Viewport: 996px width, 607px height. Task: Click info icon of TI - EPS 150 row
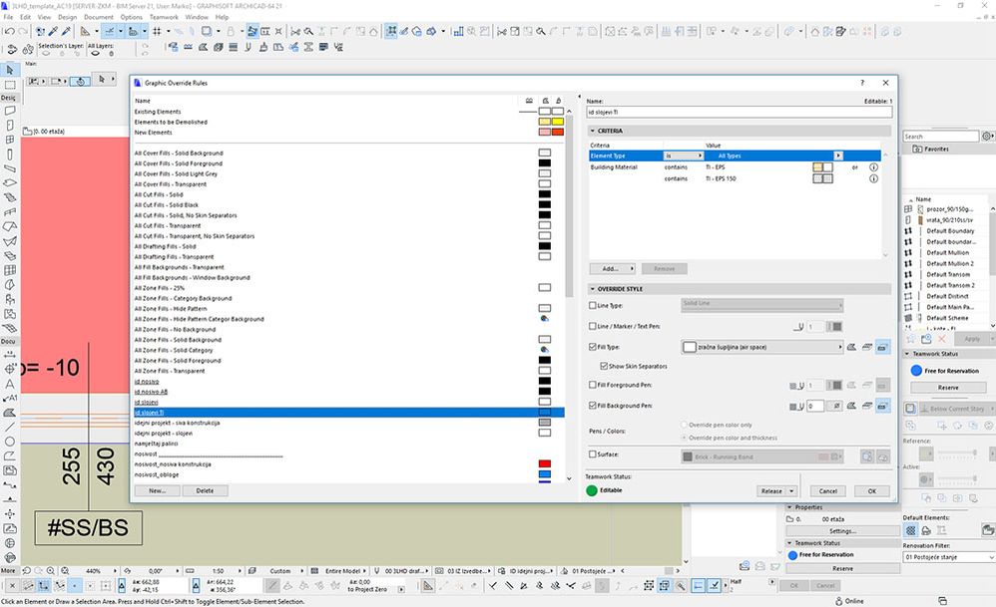pyautogui.click(x=873, y=178)
